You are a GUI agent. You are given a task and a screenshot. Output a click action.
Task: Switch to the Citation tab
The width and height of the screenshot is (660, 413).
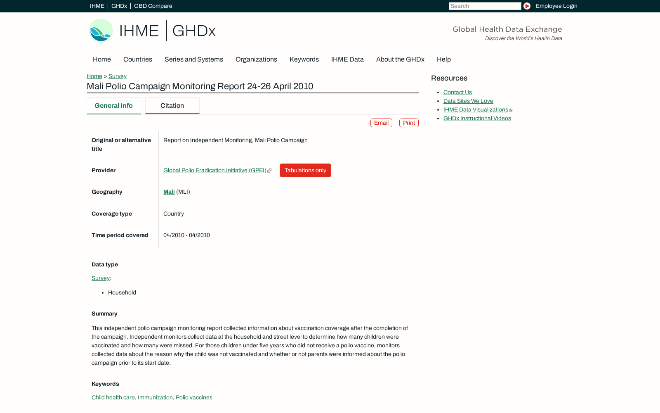[x=172, y=106]
